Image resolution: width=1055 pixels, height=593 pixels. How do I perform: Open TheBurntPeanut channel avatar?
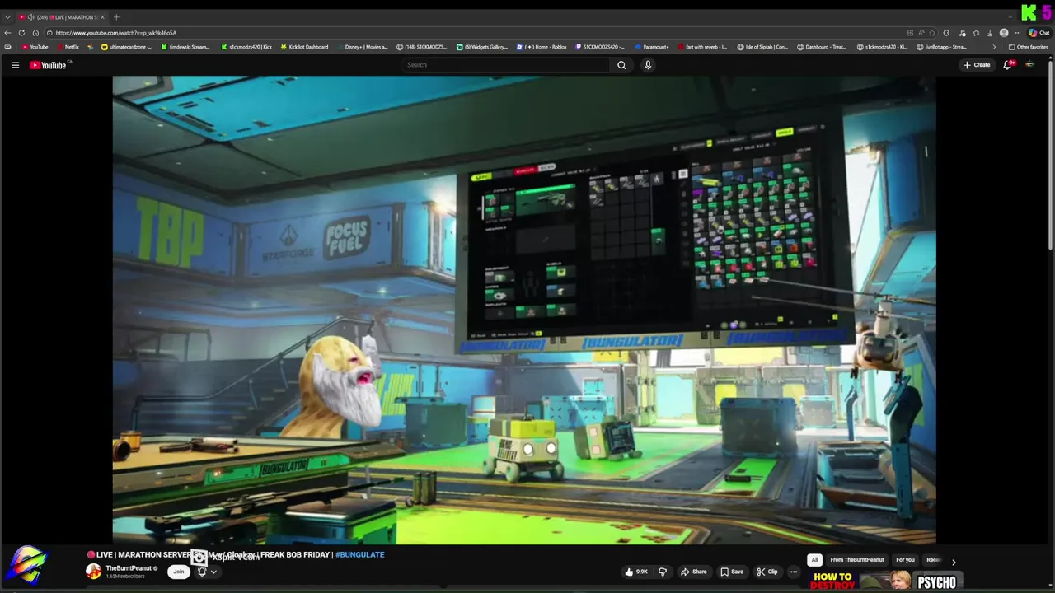[94, 572]
